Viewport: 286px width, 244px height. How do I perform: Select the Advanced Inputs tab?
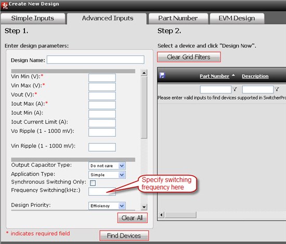pos(107,18)
